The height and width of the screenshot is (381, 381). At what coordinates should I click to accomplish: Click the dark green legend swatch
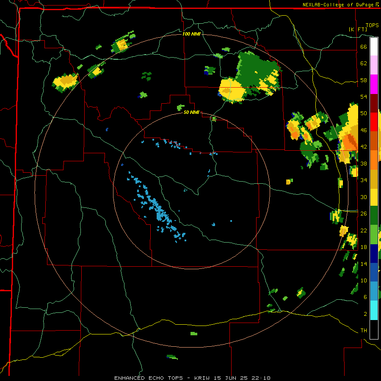coord(374,215)
